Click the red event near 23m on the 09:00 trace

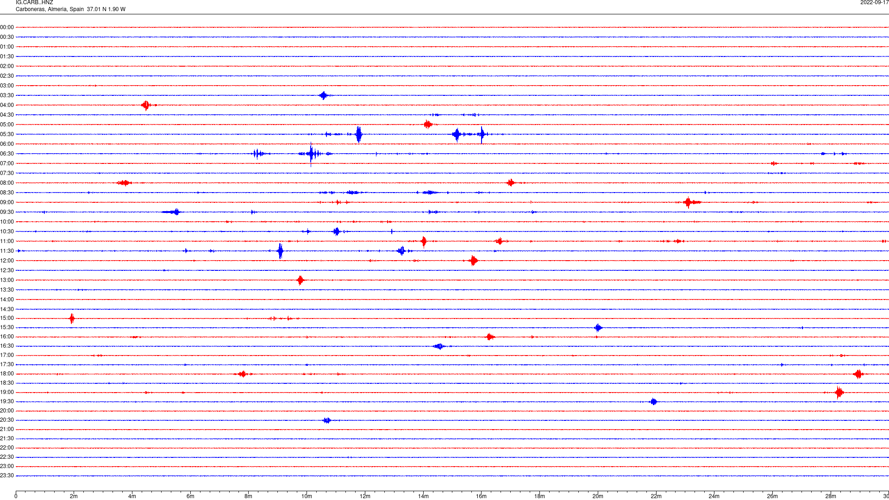(689, 202)
